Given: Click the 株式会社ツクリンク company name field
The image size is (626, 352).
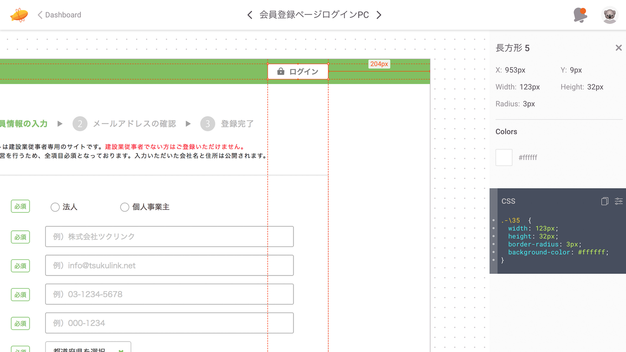Looking at the screenshot, I should pyautogui.click(x=170, y=236).
